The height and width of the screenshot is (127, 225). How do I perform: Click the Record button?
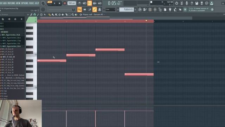[65, 3]
